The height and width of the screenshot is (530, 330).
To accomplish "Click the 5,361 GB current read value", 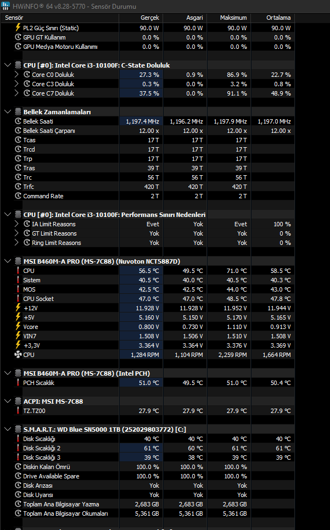I will [147, 513].
